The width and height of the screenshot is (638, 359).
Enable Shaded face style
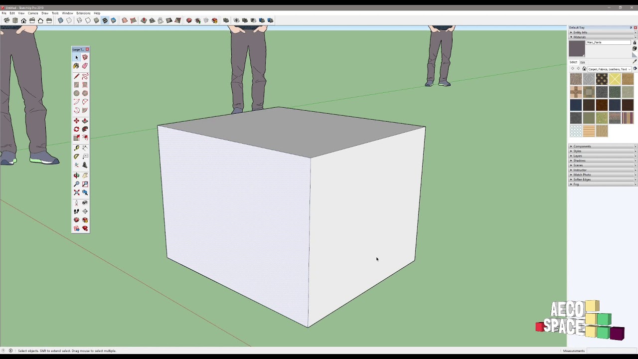[x=96, y=20]
